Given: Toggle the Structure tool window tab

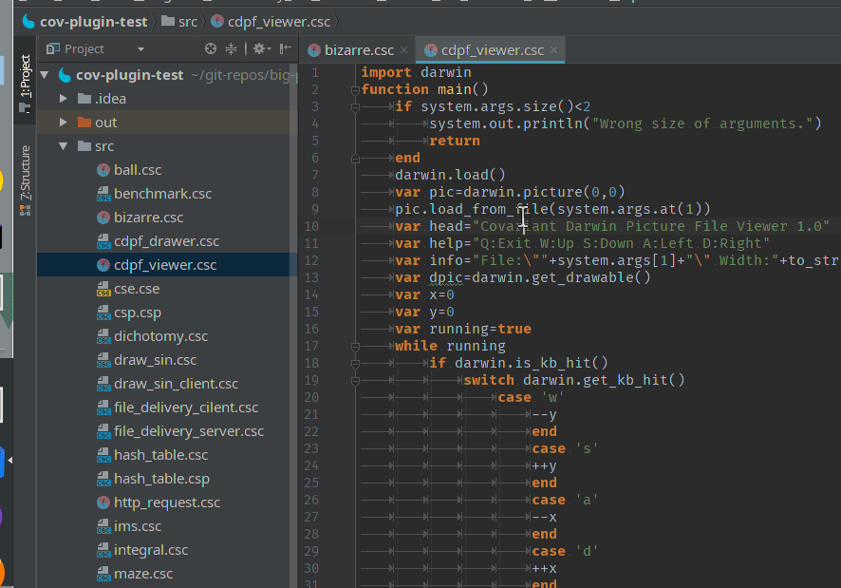Looking at the screenshot, I should click(x=25, y=178).
